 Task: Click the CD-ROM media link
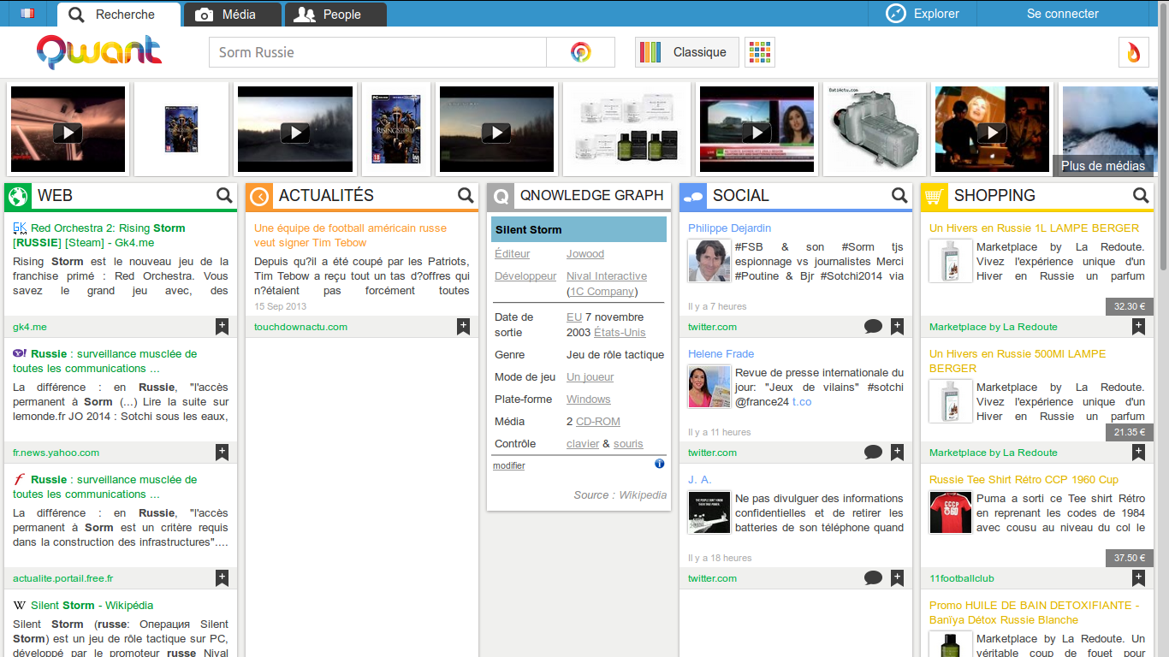[598, 422]
